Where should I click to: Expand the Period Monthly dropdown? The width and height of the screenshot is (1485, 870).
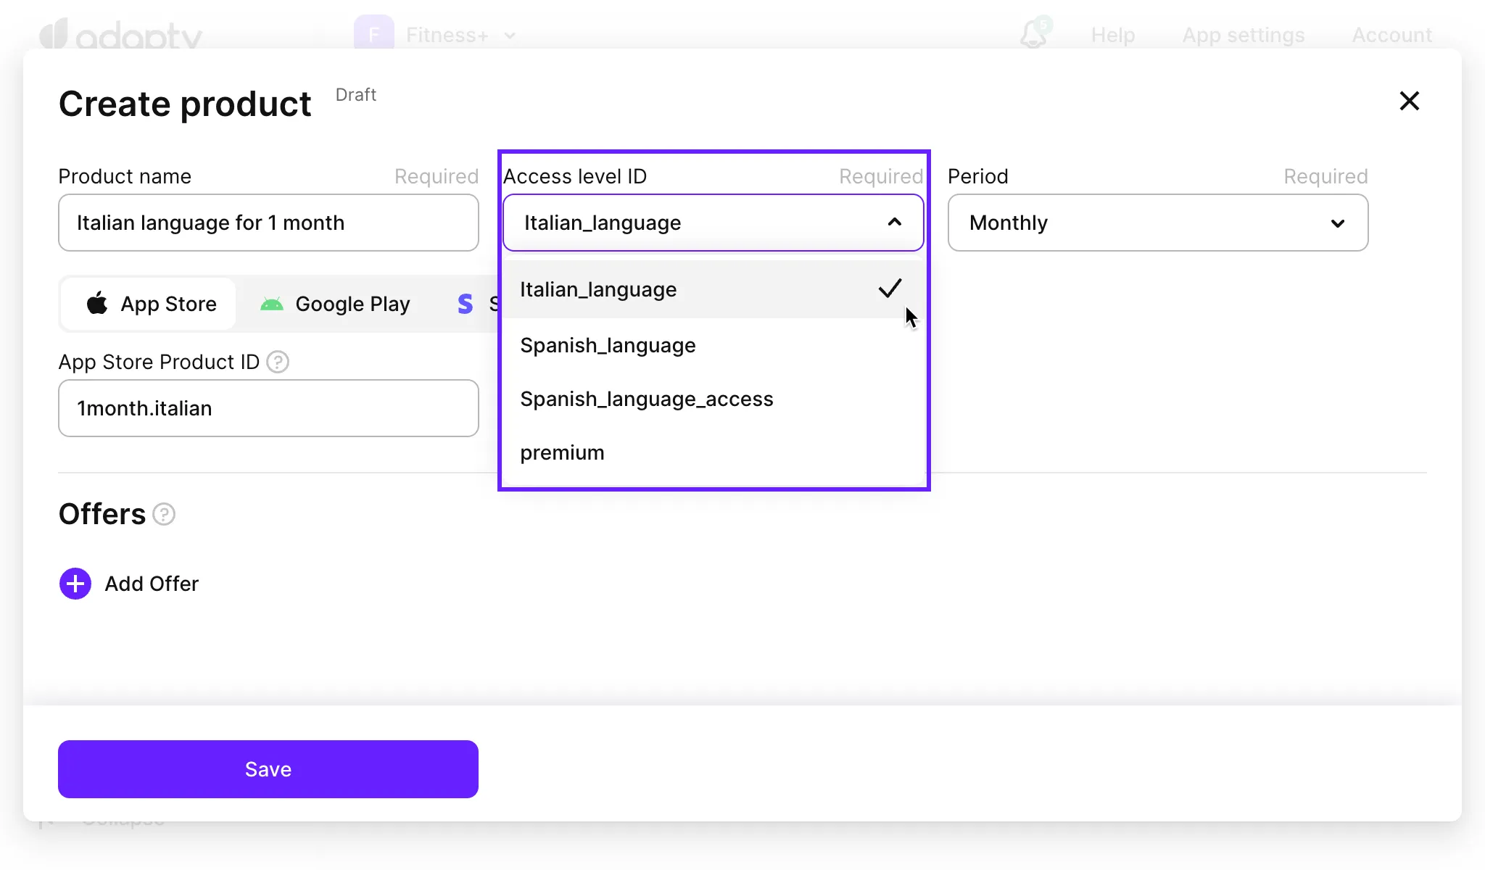[1337, 223]
